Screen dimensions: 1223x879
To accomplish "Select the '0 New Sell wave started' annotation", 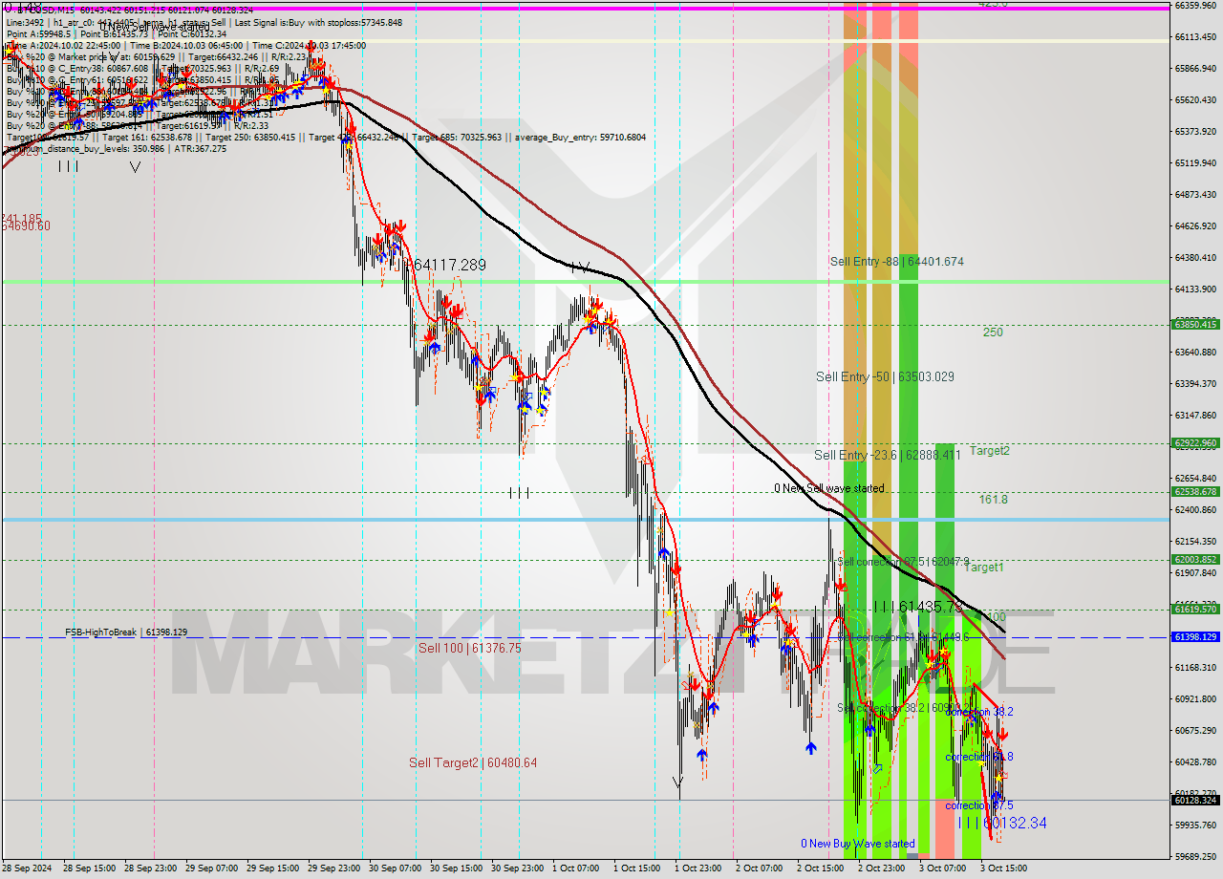I will click(829, 488).
